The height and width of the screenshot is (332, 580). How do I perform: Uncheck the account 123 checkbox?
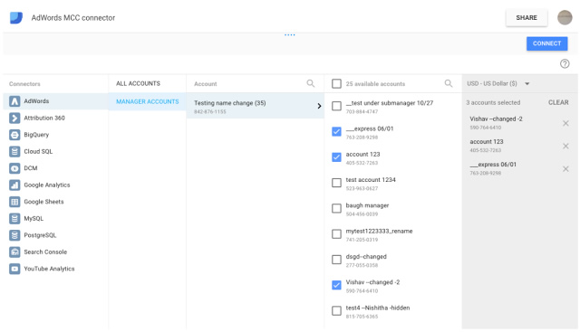[x=336, y=157]
